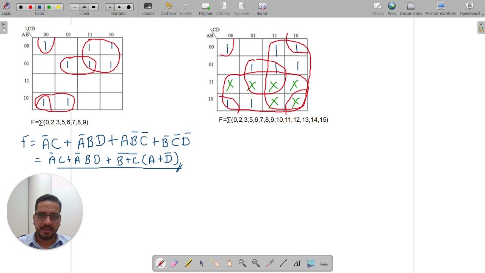Choose the green pen color
Viewport: 485px width, 273px height.
pos(49,7)
